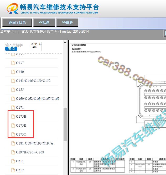Click the C175B (BN) diagram heading

pos(79,45)
